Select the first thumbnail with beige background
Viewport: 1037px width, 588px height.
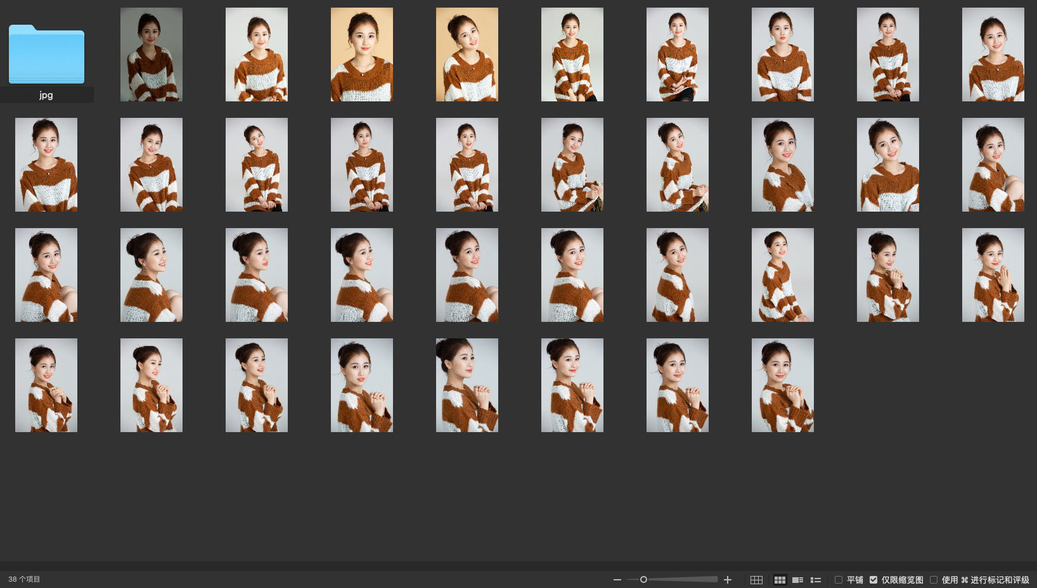pos(362,54)
